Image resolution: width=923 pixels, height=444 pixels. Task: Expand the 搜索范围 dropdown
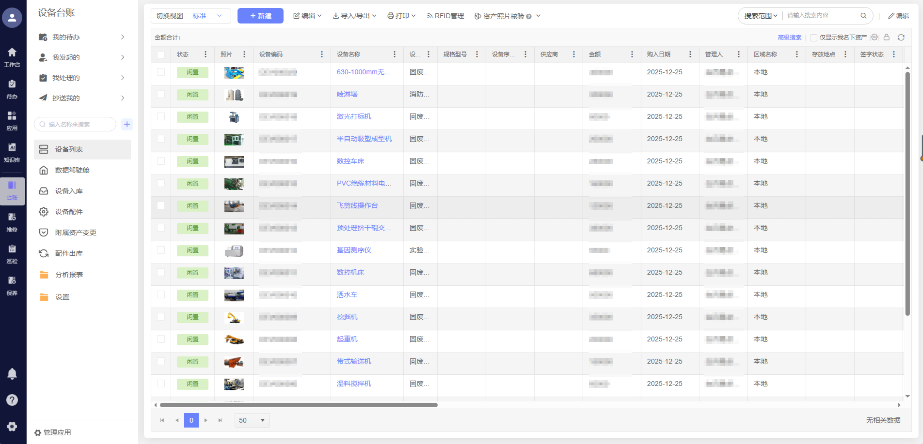760,16
